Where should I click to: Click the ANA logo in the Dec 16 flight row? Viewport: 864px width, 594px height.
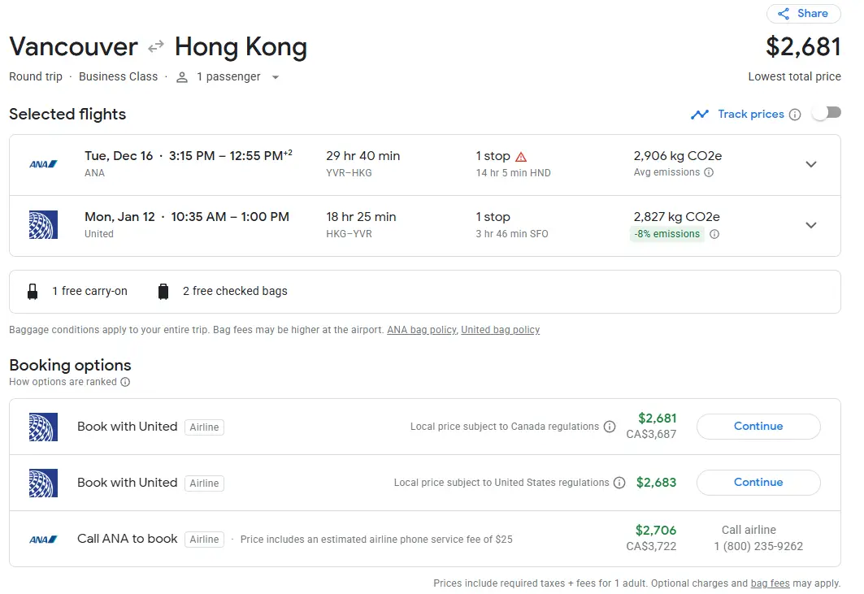(44, 164)
